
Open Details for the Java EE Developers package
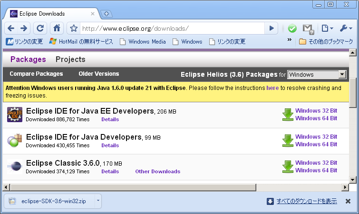coord(110,119)
